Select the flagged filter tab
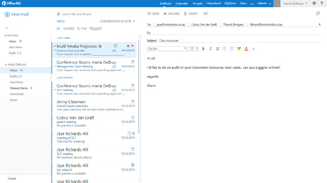 (x=96, y=28)
